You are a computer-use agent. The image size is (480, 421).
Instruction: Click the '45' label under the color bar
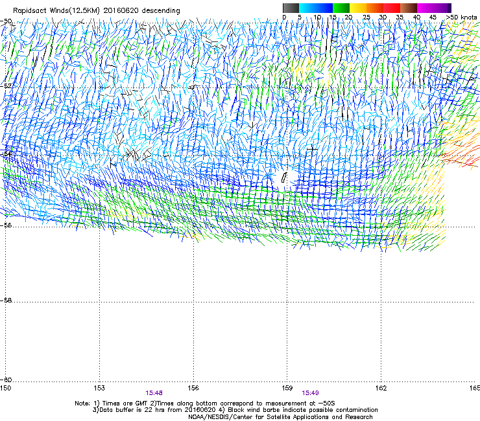[433, 17]
